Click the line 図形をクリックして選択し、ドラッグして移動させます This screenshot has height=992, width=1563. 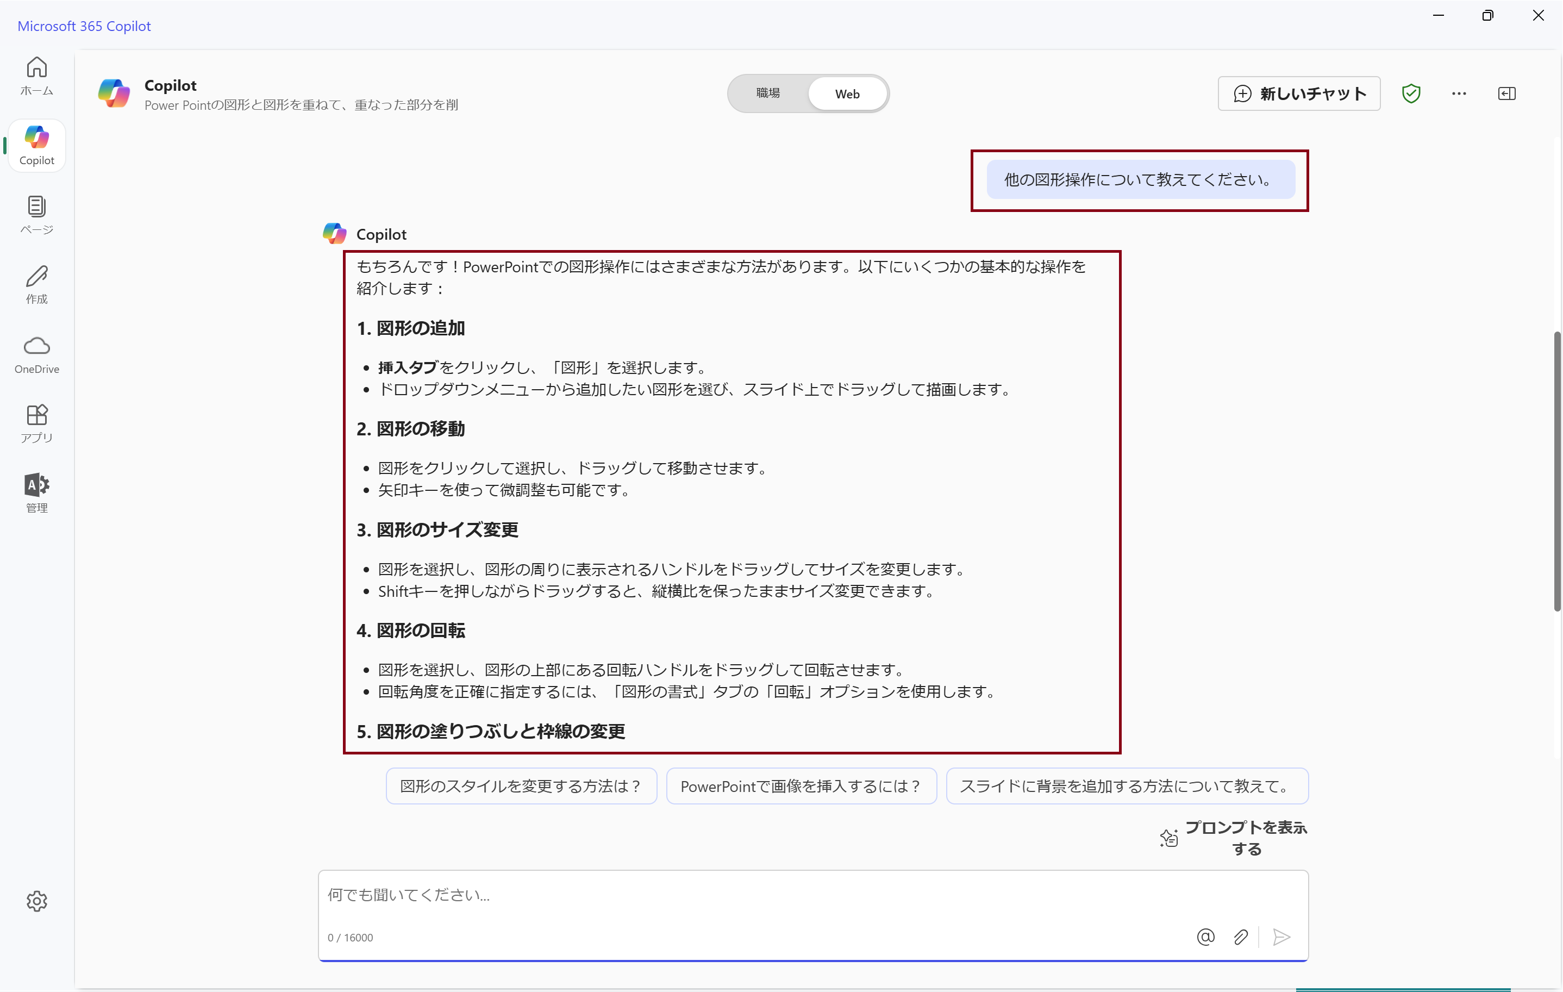575,468
